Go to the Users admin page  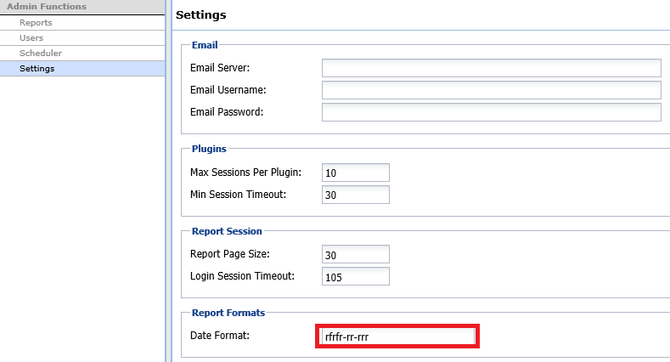pyautogui.click(x=31, y=38)
